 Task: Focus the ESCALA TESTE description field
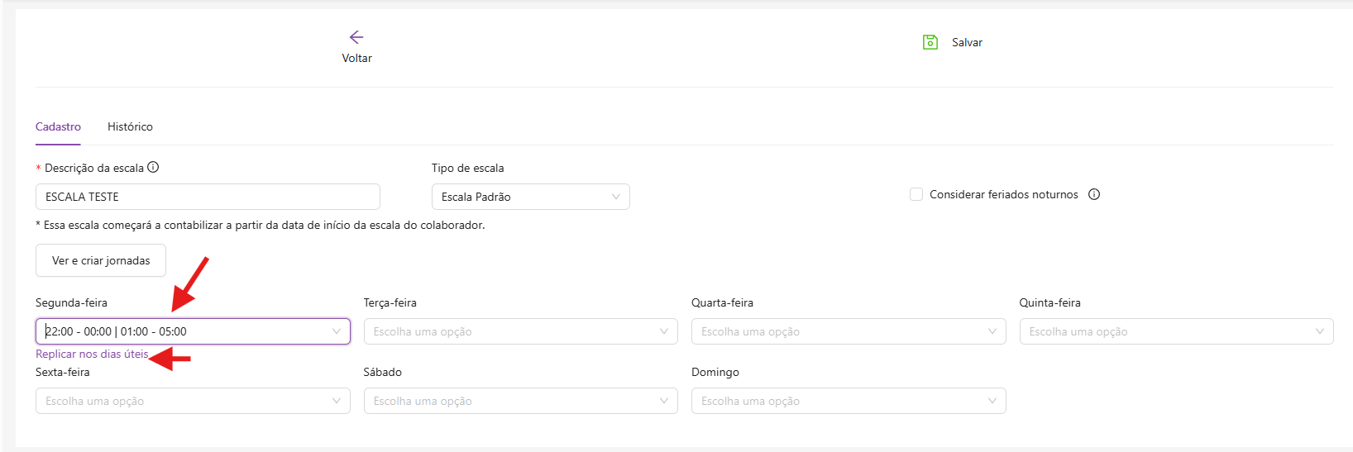208,197
